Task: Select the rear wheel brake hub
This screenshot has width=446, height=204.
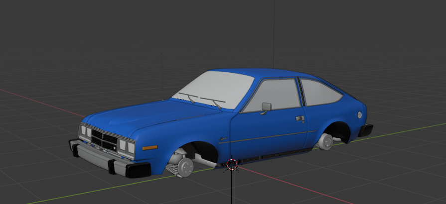Action: [326, 141]
